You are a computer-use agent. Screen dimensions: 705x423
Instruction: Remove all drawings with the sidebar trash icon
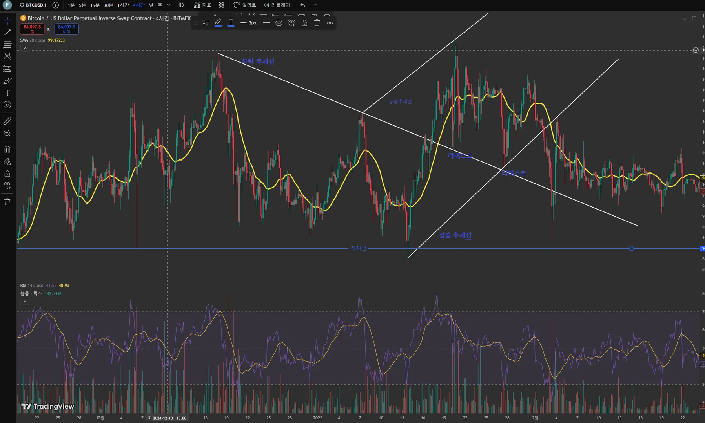7,202
